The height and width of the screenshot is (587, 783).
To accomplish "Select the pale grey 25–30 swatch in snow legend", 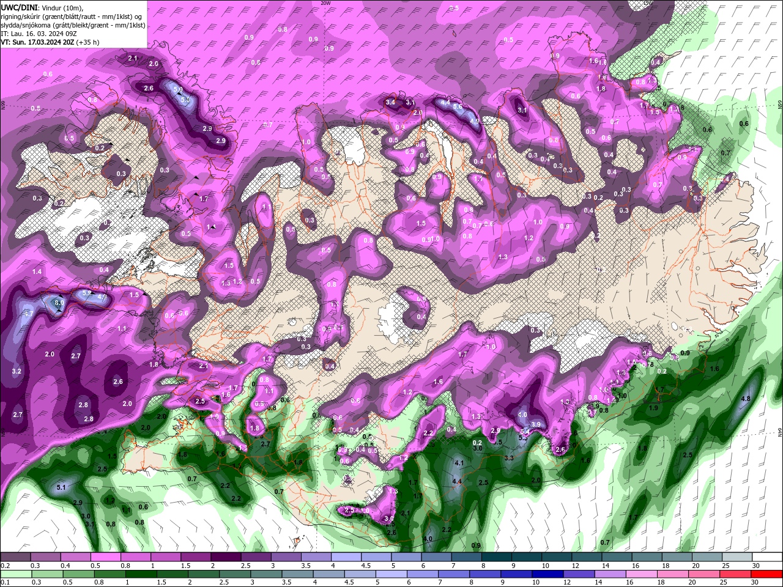I will (x=737, y=557).
